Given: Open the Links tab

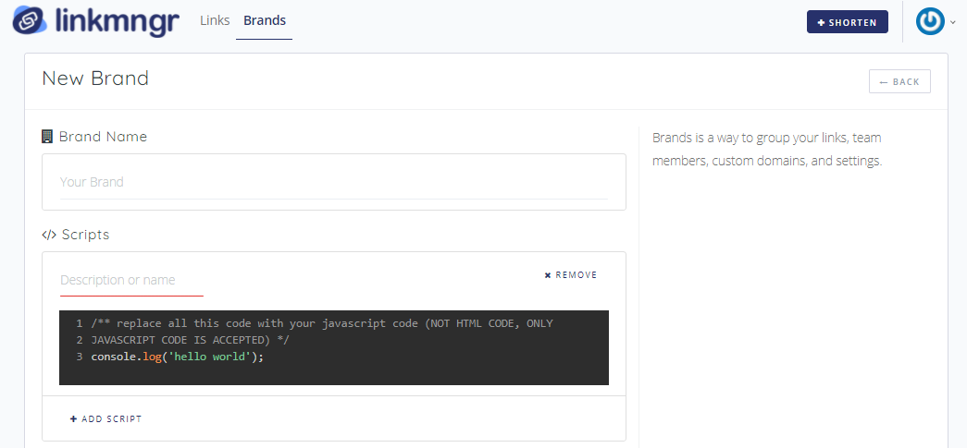Looking at the screenshot, I should [215, 20].
